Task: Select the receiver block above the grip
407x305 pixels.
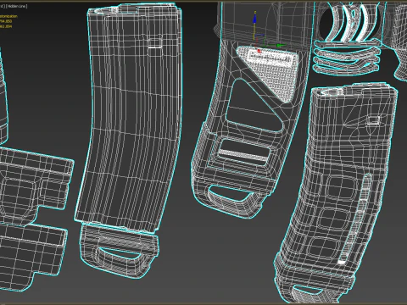Action: coord(265,21)
